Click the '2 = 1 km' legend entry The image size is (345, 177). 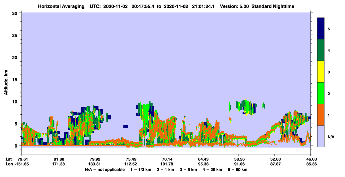click(166, 170)
